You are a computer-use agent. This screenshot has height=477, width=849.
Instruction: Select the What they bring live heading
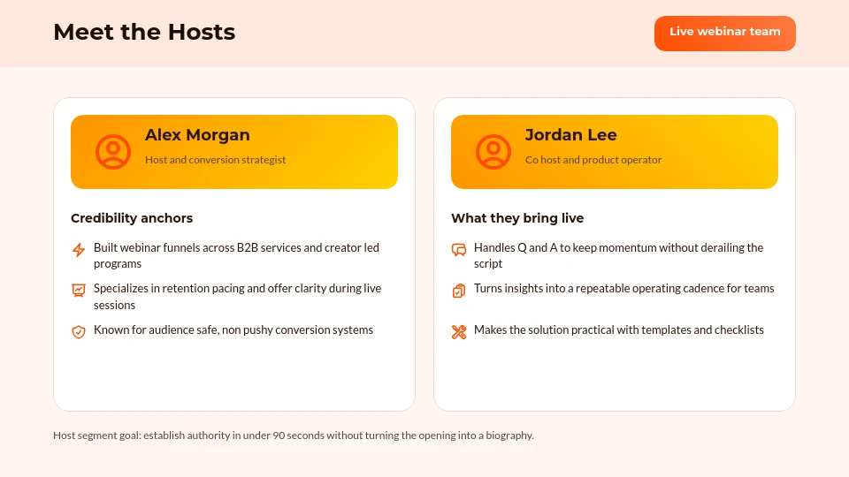pos(517,218)
